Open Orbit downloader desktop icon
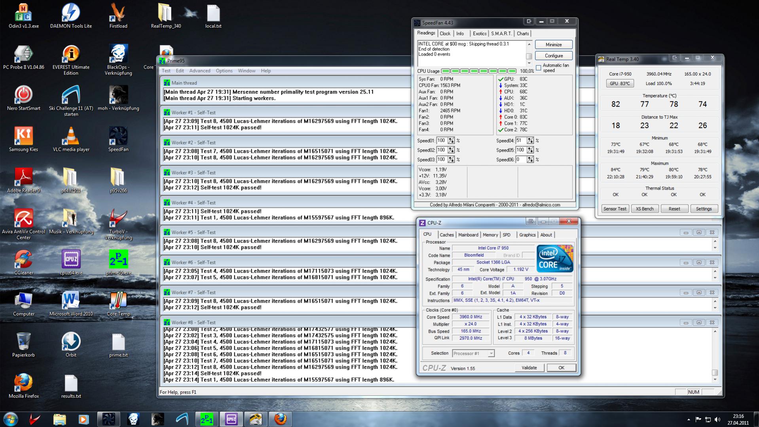Viewport: 759px width, 427px height. [71, 345]
